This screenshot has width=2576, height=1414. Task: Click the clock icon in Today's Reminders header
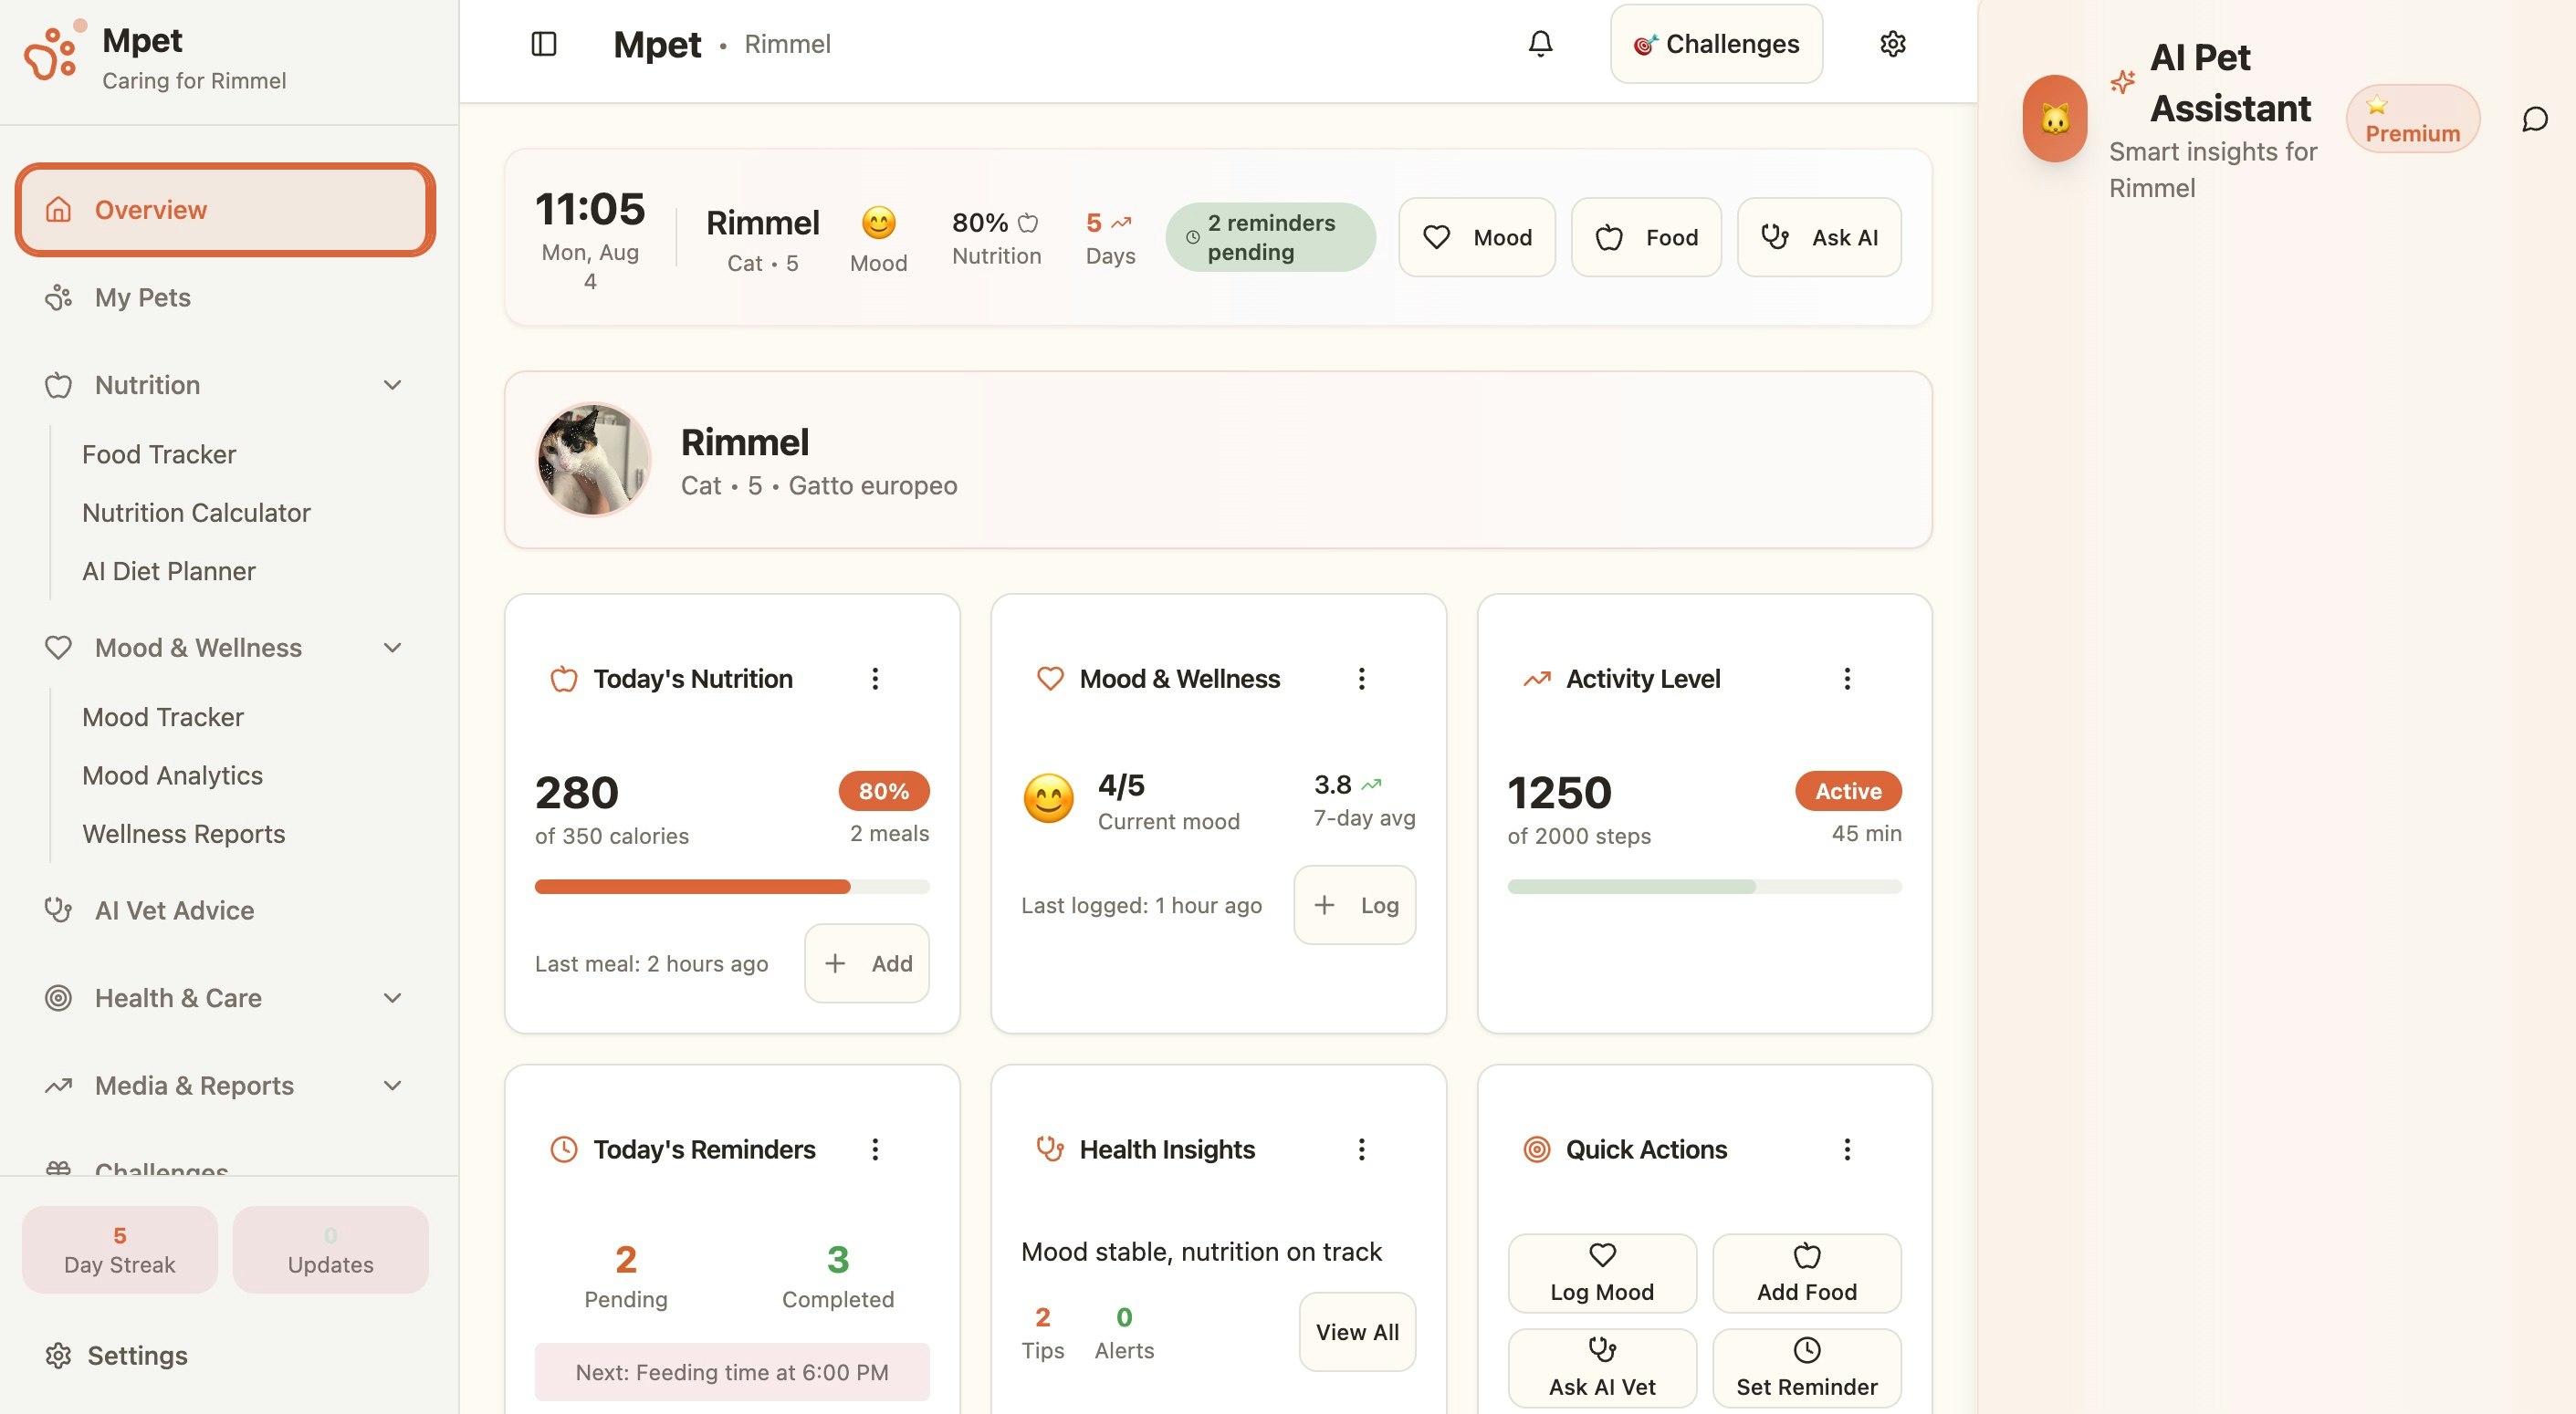coord(564,1149)
